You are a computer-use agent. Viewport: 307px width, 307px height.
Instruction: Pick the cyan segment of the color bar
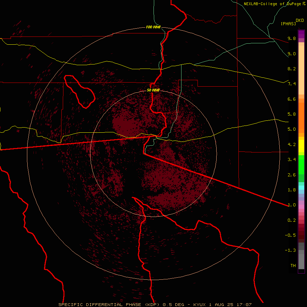click(x=301, y=188)
